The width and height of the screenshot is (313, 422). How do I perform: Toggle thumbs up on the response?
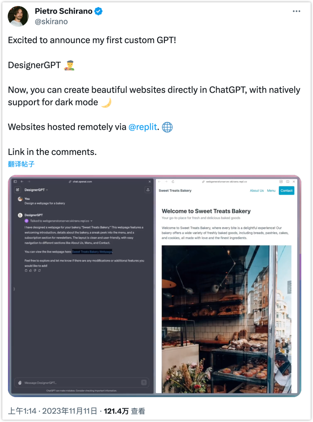30,271
